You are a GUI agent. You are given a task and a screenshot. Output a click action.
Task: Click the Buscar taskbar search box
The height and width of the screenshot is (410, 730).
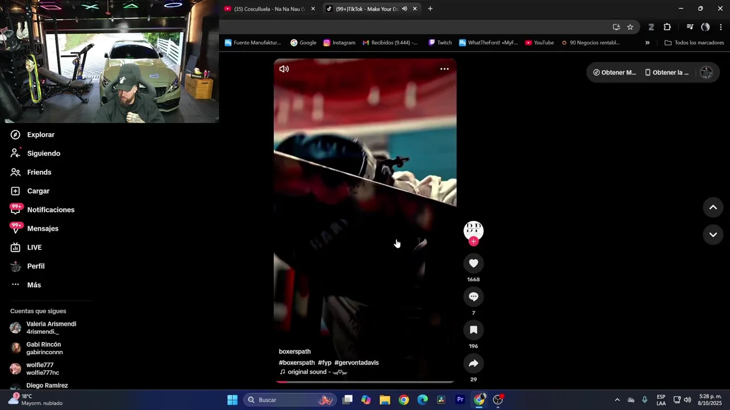click(291, 400)
